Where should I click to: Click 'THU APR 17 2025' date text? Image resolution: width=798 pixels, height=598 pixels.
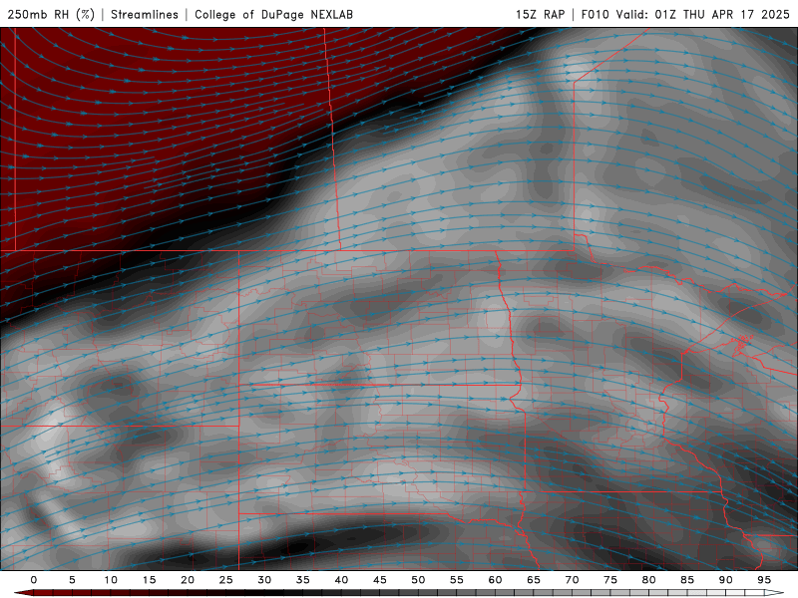tap(736, 14)
